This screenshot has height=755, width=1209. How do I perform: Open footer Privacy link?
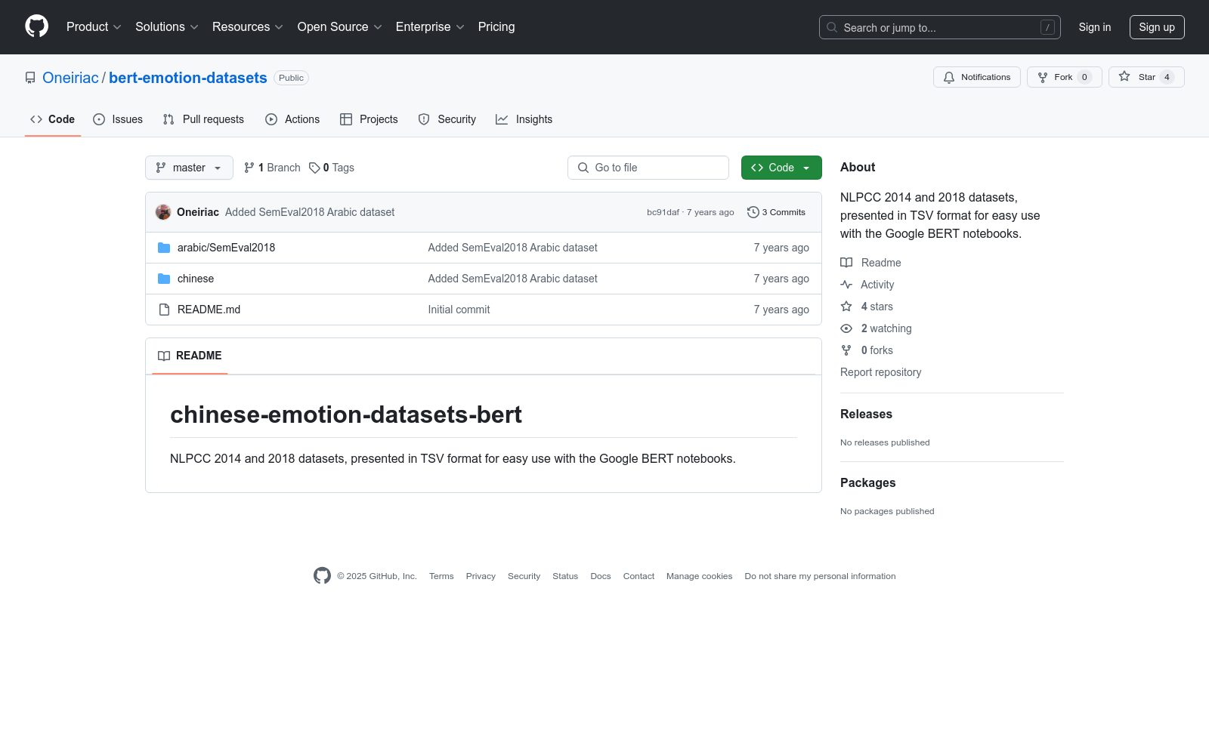click(481, 576)
